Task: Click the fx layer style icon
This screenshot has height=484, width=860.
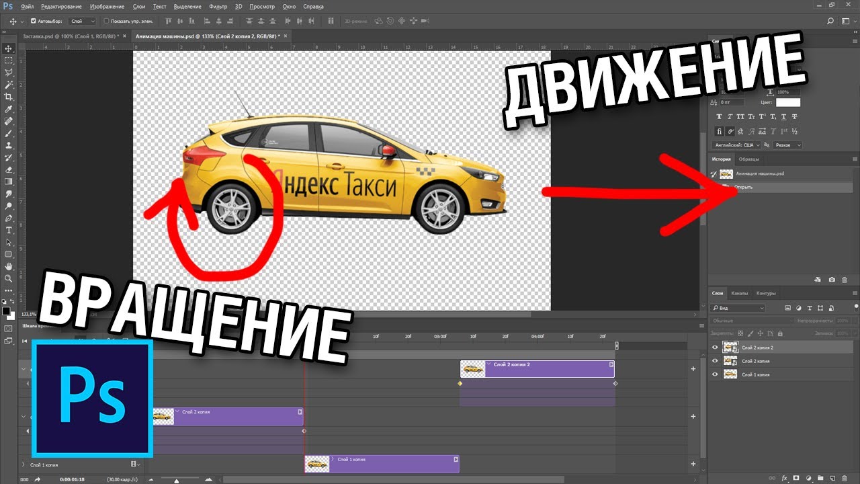Action: click(x=785, y=478)
